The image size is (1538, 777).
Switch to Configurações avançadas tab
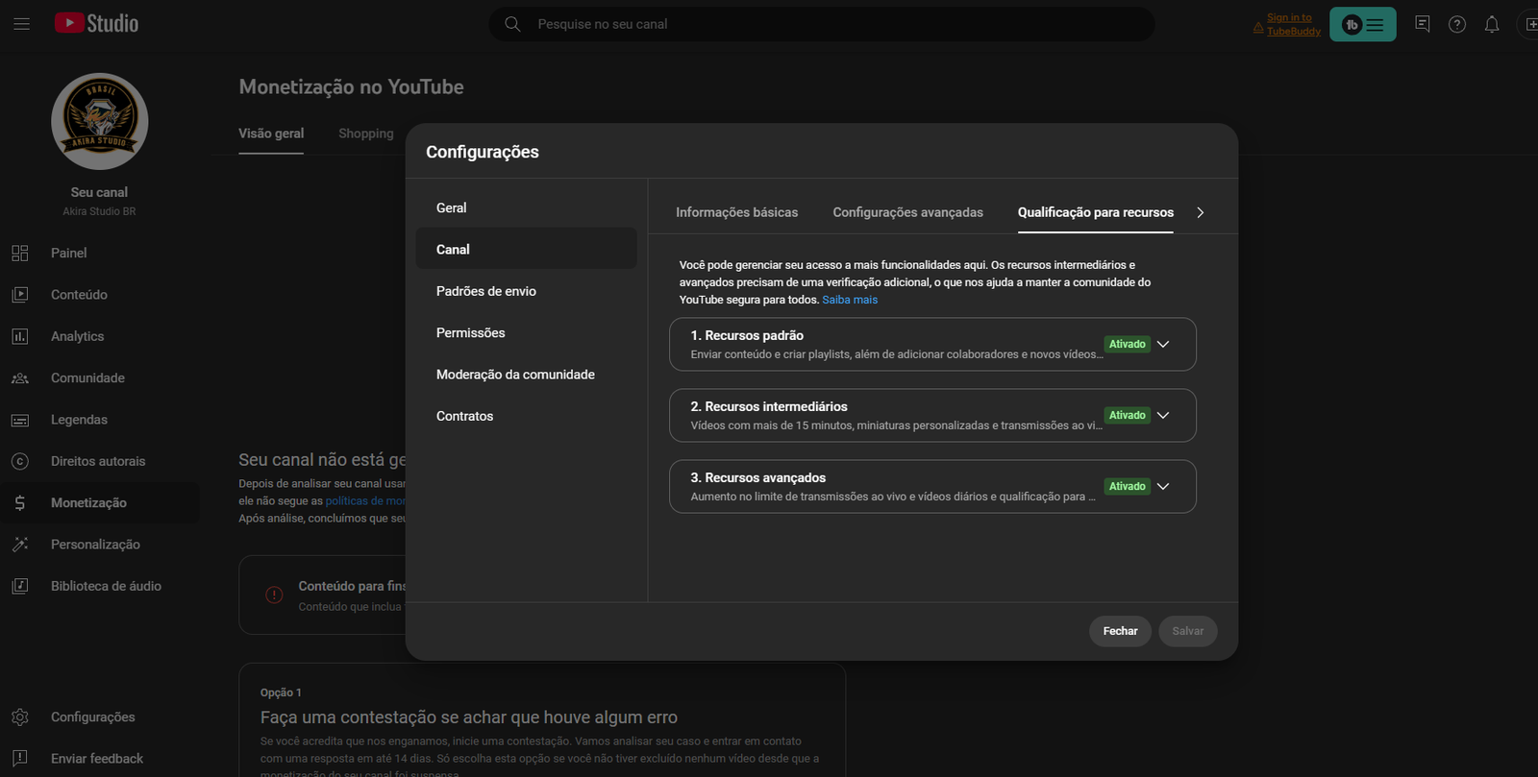907,212
